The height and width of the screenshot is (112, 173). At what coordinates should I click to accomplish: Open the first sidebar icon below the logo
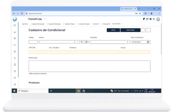[15, 25]
